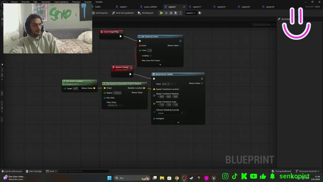
Task: Open Çıktı Günlüğü (output log)
Action: coord(34,171)
